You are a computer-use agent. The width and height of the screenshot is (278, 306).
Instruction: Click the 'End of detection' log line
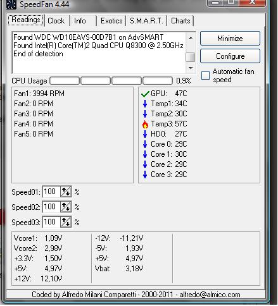coord(38,54)
